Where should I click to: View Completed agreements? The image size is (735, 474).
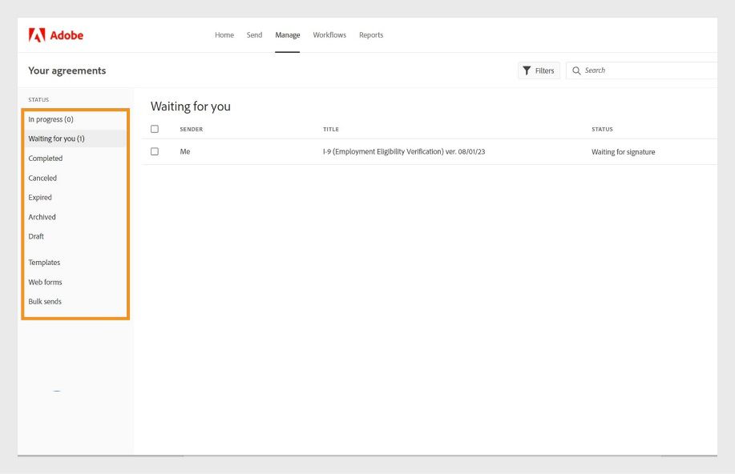[x=45, y=159]
